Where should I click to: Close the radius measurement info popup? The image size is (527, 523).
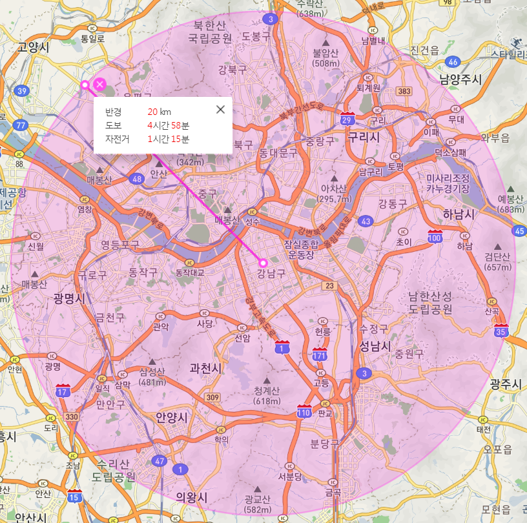221,109
